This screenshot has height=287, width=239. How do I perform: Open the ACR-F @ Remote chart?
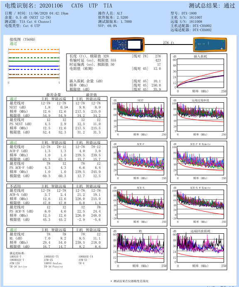coord(199,162)
